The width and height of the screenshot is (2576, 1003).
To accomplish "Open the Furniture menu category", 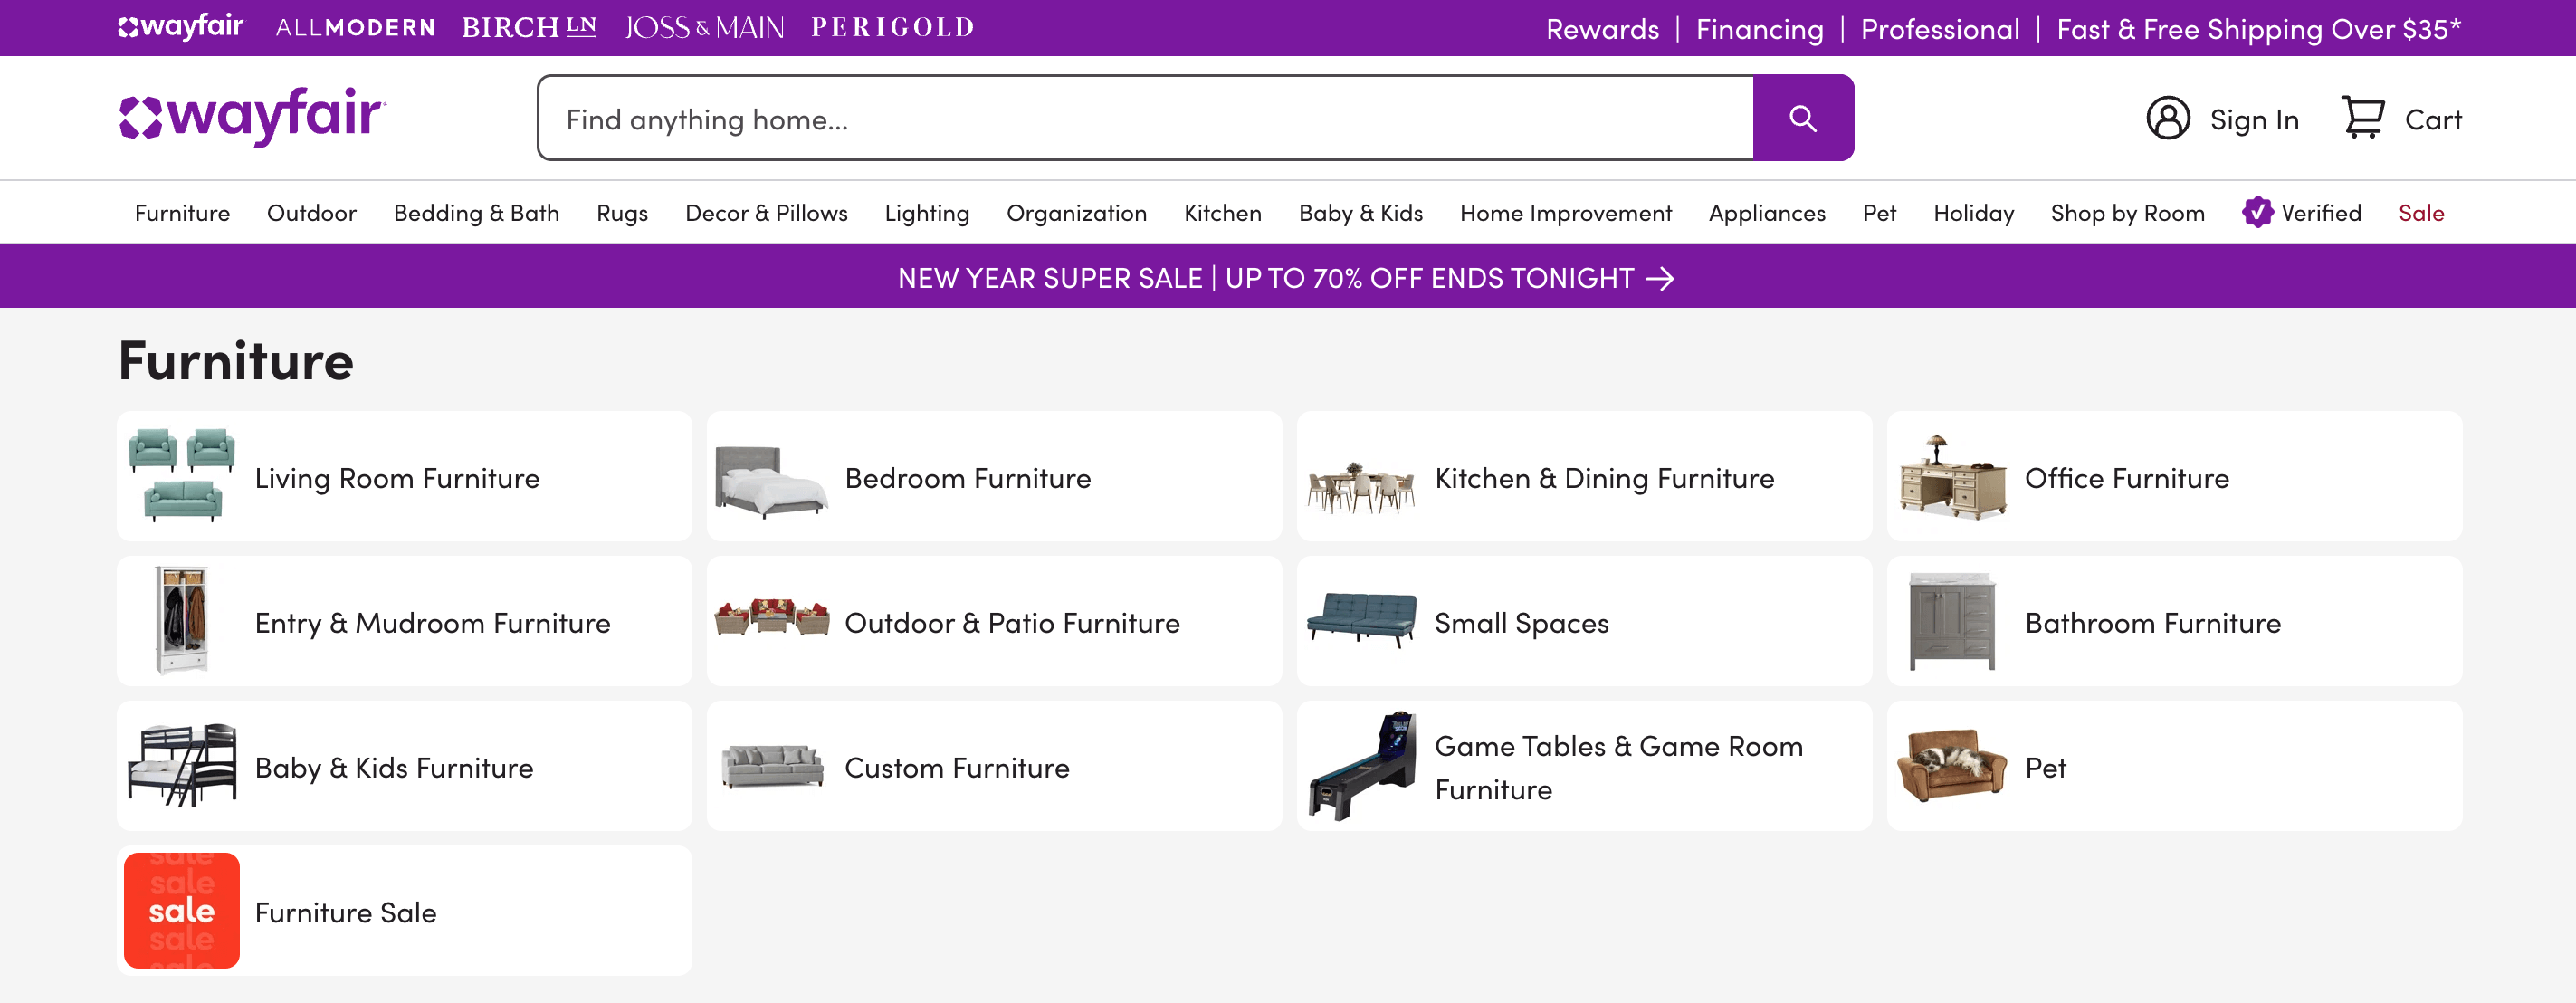I will (182, 212).
